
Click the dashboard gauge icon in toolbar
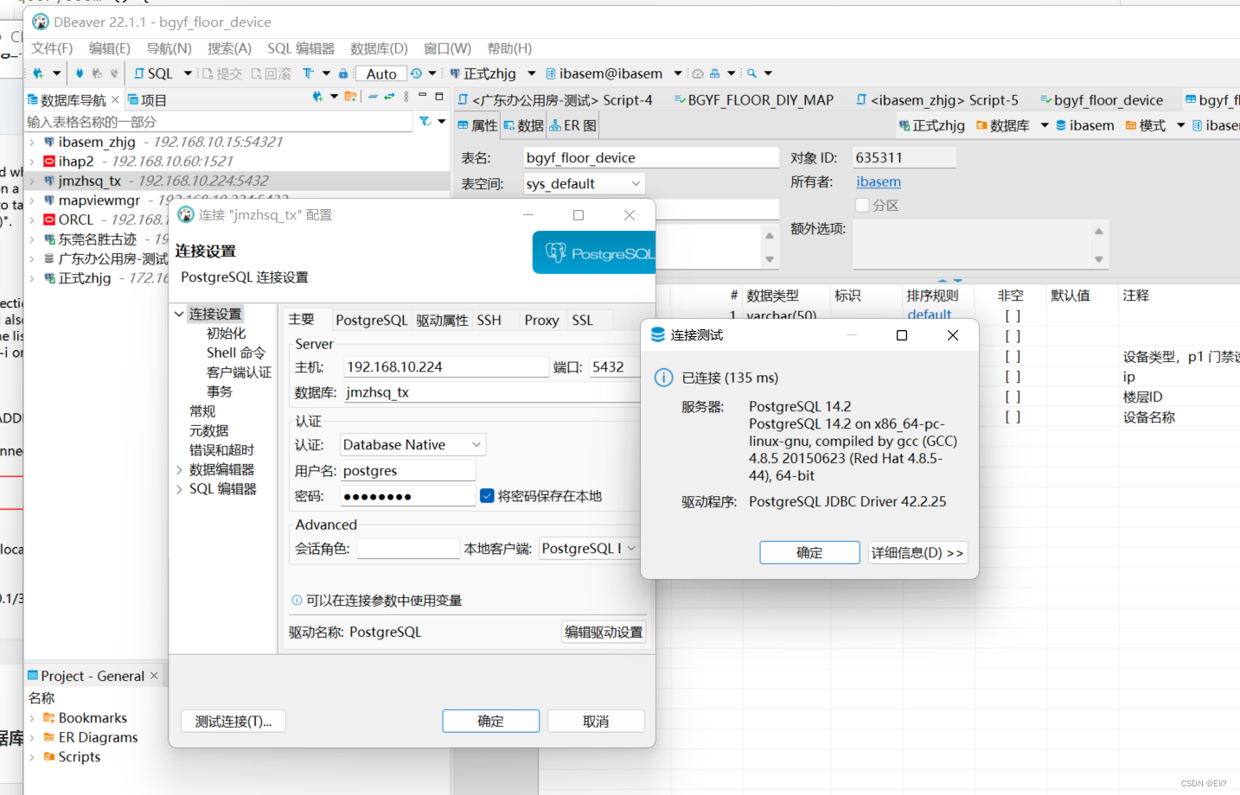coord(698,73)
